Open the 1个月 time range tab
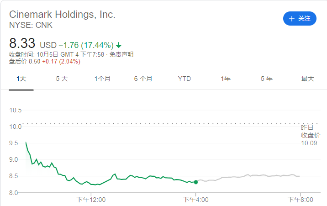 102,79
